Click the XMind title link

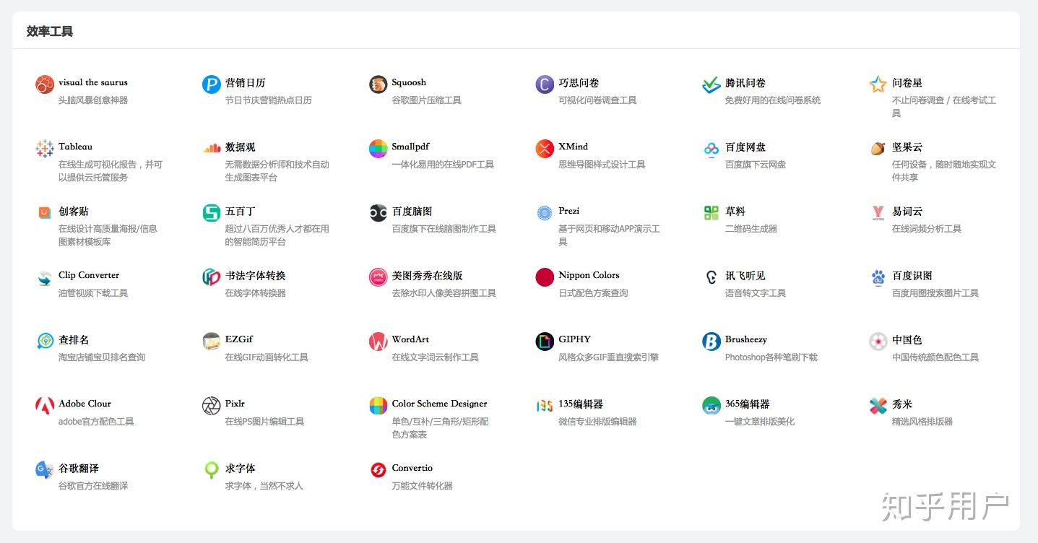(574, 147)
